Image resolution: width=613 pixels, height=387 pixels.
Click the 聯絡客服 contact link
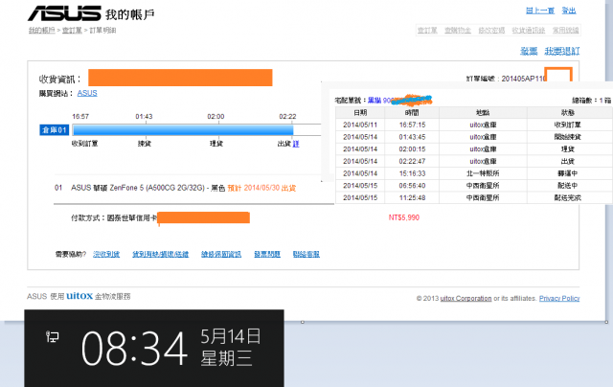pos(306,254)
